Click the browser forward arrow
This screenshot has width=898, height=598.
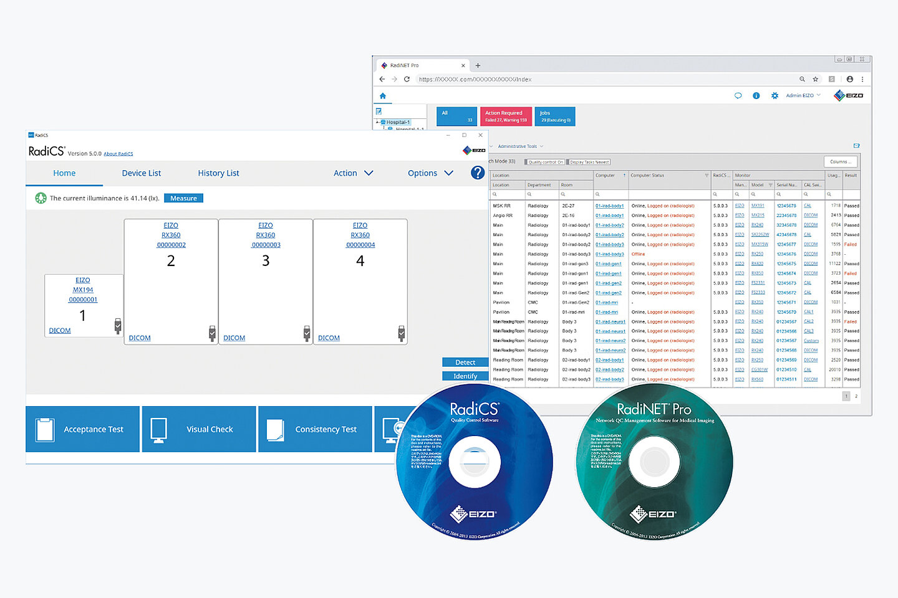click(x=394, y=79)
